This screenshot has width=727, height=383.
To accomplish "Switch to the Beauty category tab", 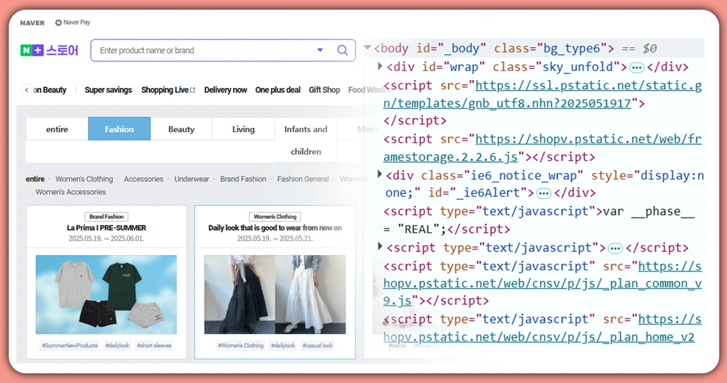I will click(x=181, y=129).
